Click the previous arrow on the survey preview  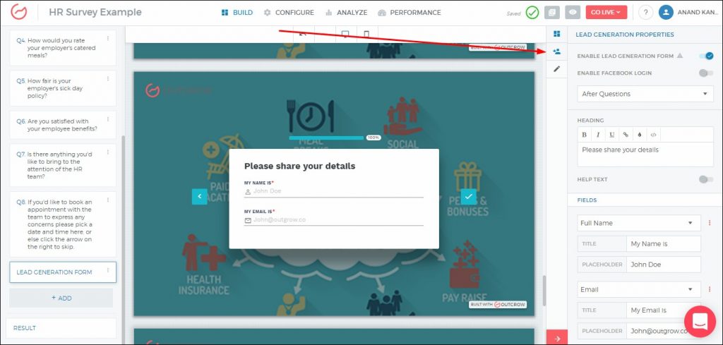[200, 197]
